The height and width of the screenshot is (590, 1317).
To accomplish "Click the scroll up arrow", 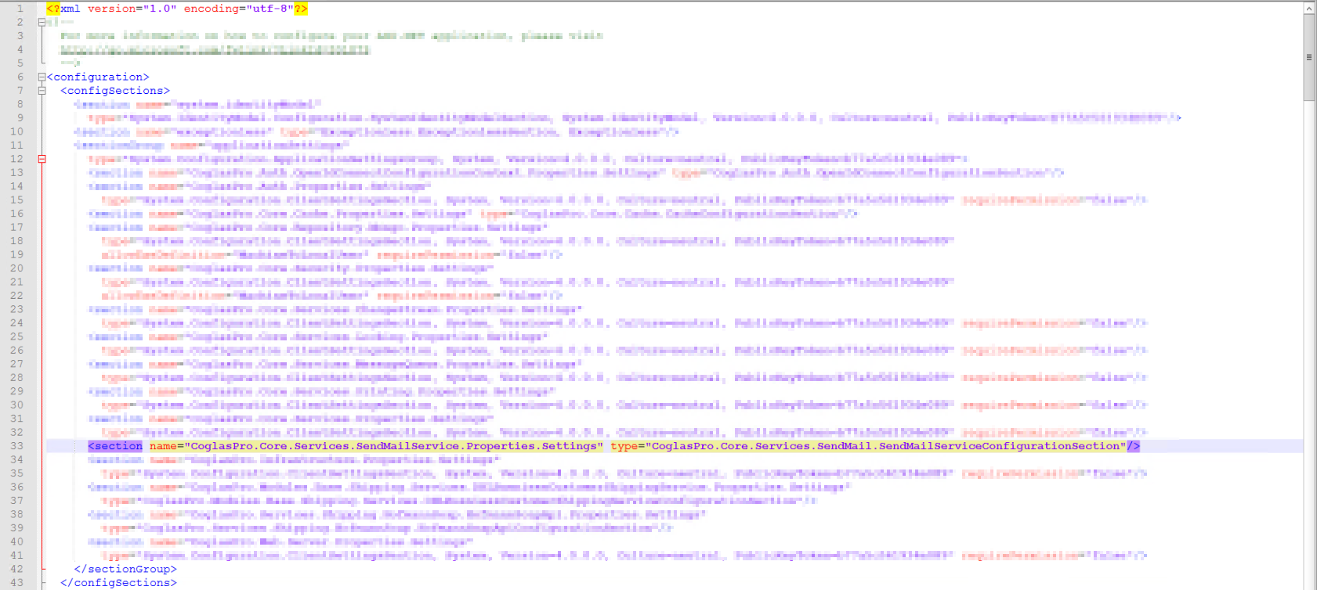I will click(1309, 9).
